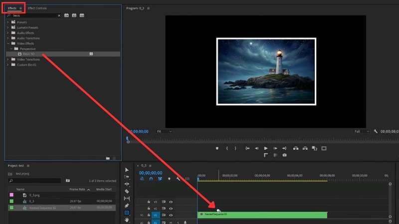Open the Fit zoom level dropdown
This screenshot has width=399, height=224.
[164, 131]
